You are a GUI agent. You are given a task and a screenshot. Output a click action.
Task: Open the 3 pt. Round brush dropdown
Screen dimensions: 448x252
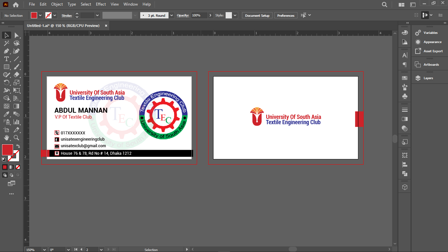tap(172, 15)
